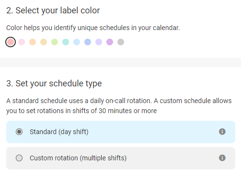Select the tan yellow label color
Viewport: 241px width, 178px height.
[44, 42]
